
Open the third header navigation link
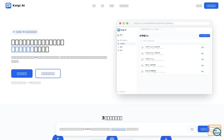click(112, 6)
